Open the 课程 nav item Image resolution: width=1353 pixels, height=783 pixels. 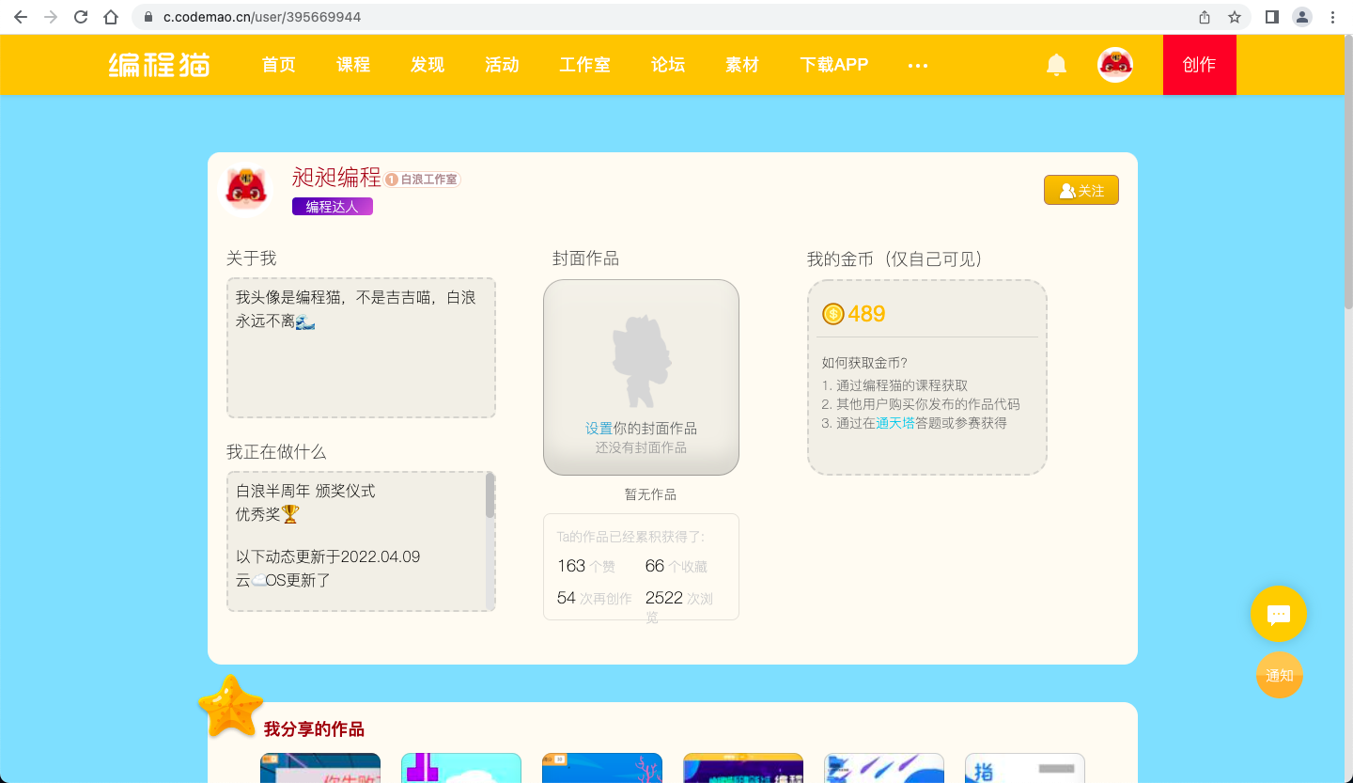pyautogui.click(x=353, y=65)
